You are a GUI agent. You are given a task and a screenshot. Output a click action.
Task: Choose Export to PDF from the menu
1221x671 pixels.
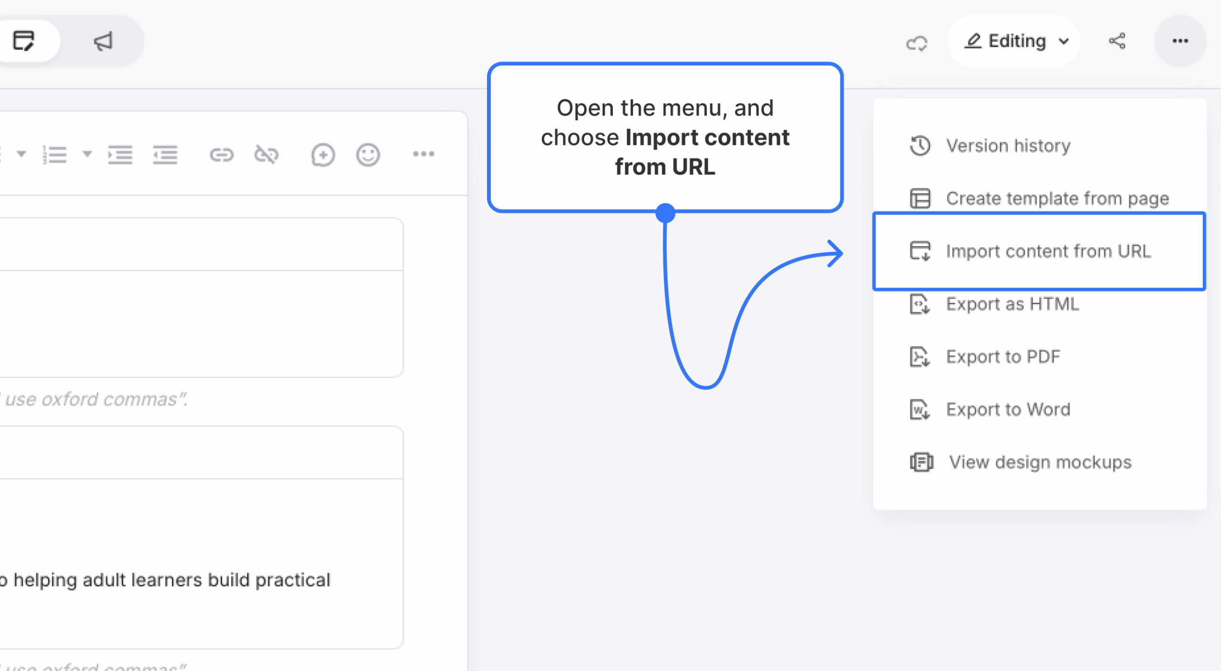(x=1003, y=356)
